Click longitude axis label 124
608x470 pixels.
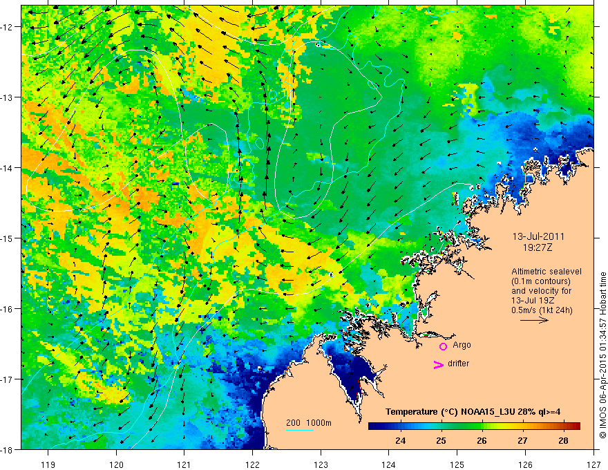click(389, 465)
